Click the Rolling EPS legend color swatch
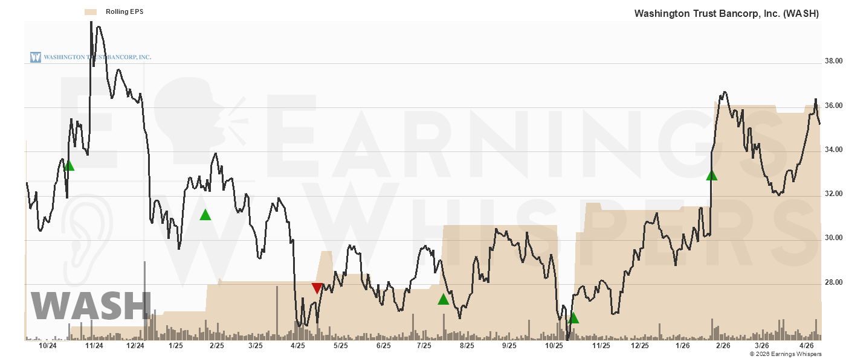The width and height of the screenshot is (846, 362). [91, 11]
